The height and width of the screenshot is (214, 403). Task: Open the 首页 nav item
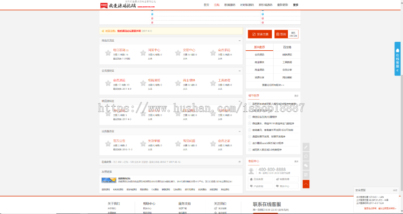click(206, 5)
